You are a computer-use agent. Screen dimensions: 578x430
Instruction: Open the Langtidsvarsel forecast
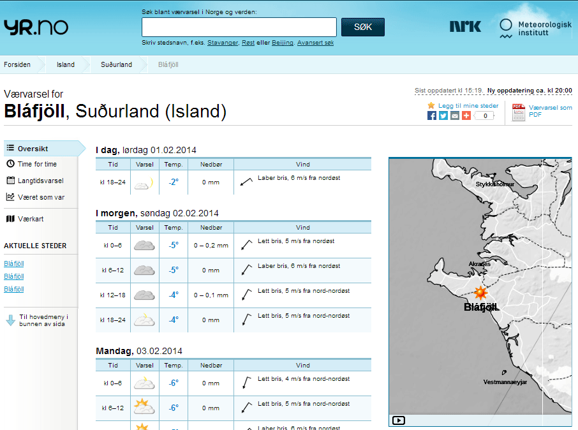pyautogui.click(x=40, y=181)
